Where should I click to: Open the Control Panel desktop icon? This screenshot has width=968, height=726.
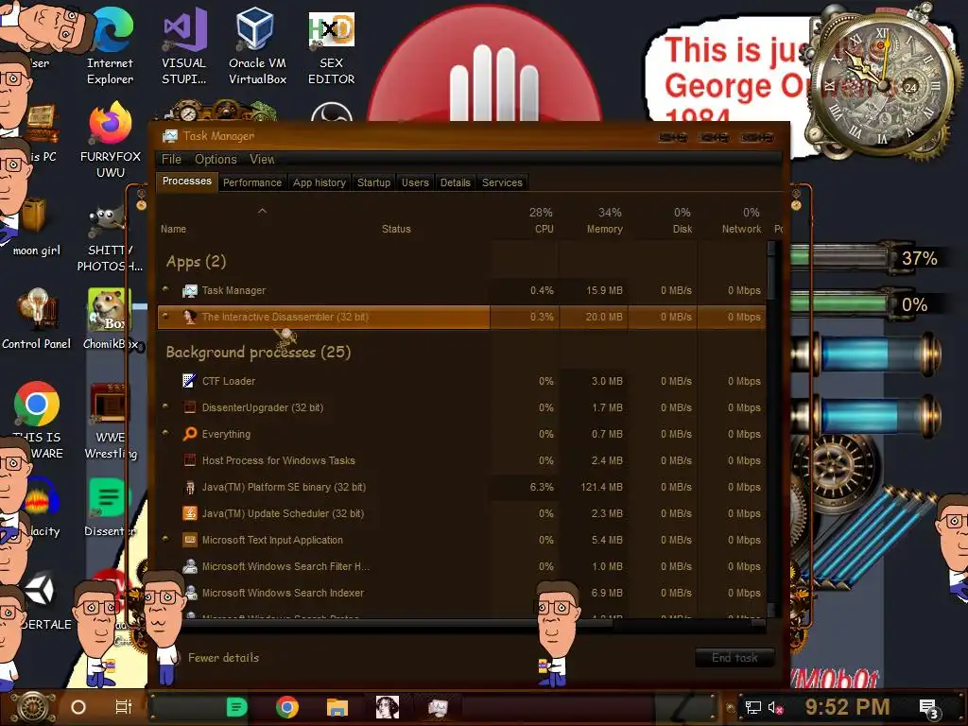(x=37, y=320)
